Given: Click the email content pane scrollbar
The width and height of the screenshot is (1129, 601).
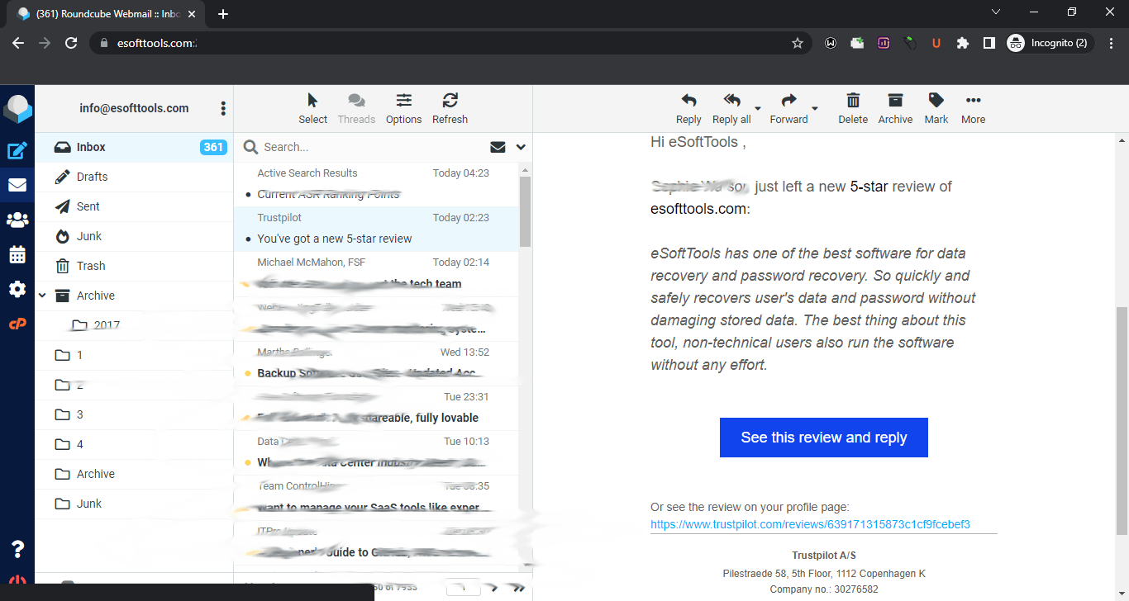Looking at the screenshot, I should click(1121, 420).
